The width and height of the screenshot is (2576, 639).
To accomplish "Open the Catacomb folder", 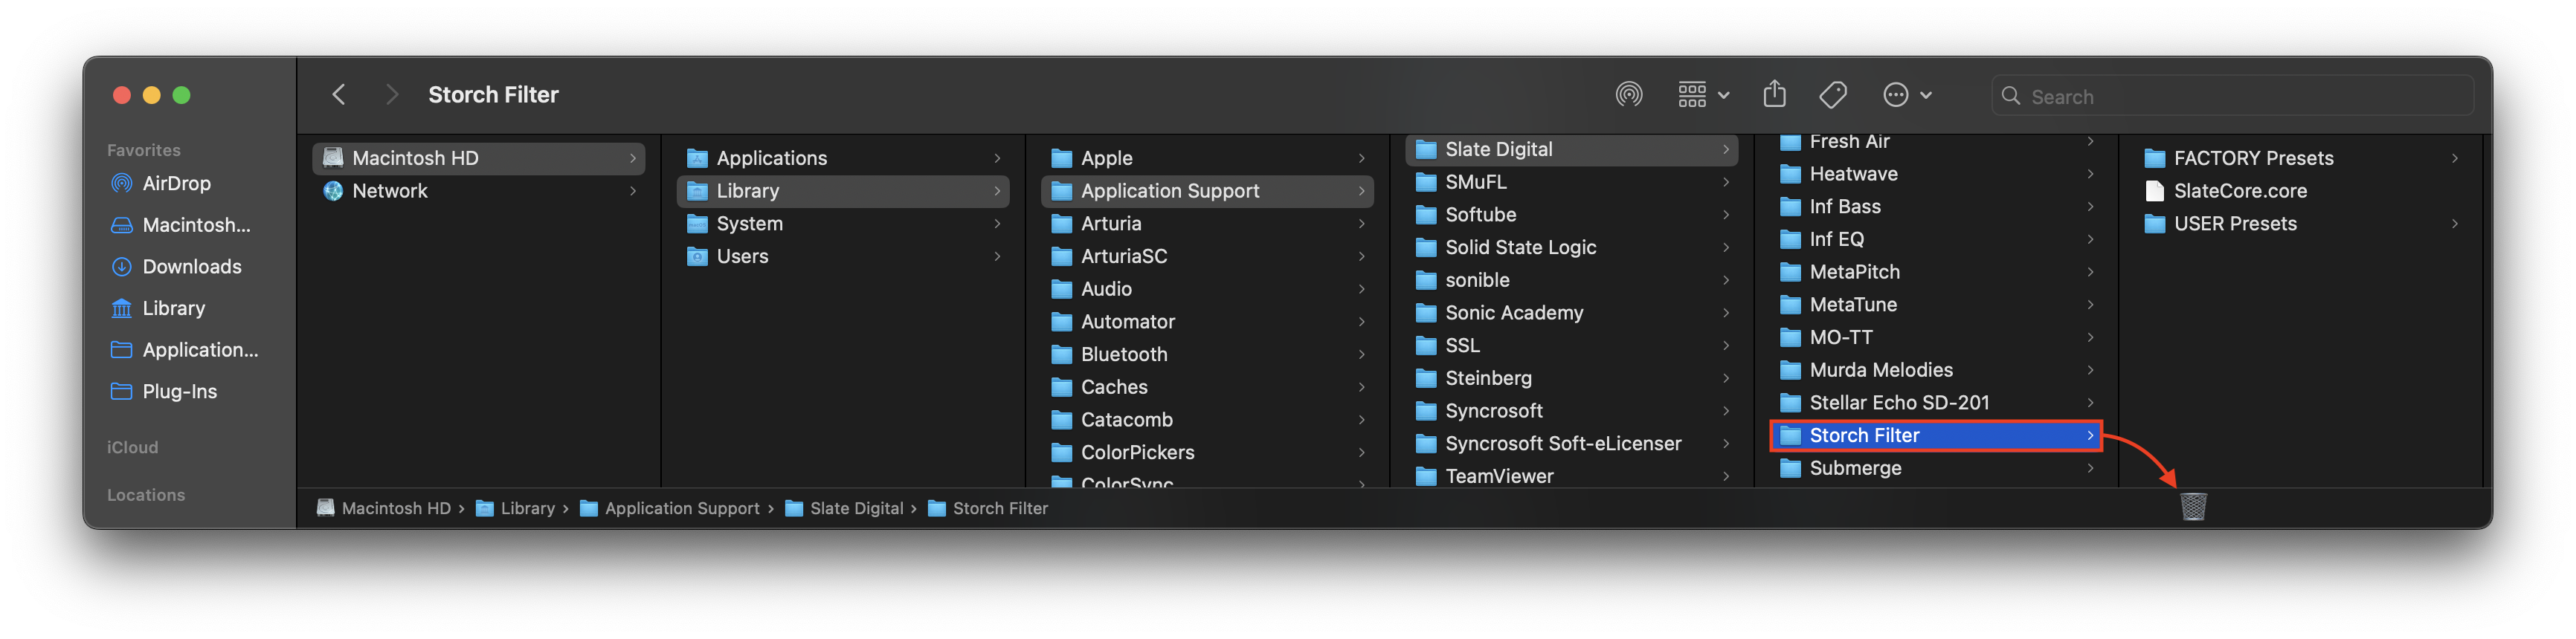I will click(x=1208, y=421).
